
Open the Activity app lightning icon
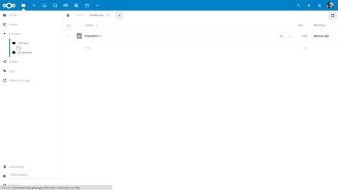click(x=34, y=5)
